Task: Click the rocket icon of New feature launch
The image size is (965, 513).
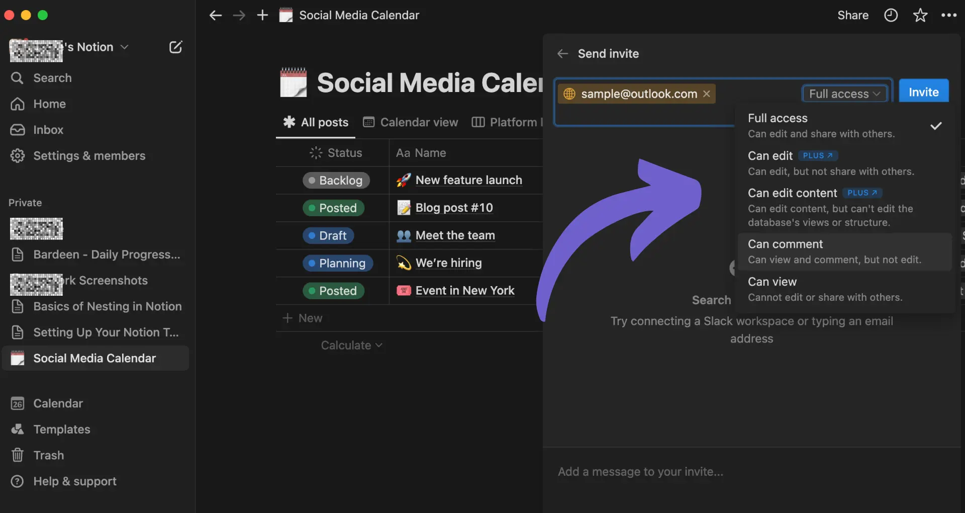Action: [404, 180]
